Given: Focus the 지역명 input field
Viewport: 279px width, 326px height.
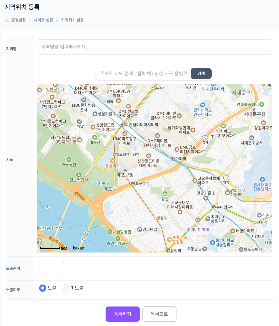Looking at the screenshot, I should click(x=154, y=47).
